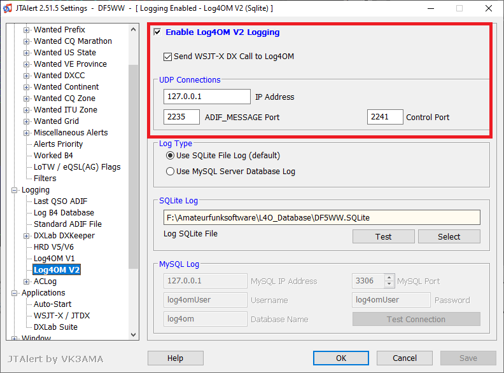The width and height of the screenshot is (504, 373).
Task: Open Filters settings page
Action: 45,178
